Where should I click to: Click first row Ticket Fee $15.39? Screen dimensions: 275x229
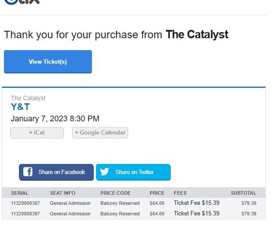click(x=196, y=203)
